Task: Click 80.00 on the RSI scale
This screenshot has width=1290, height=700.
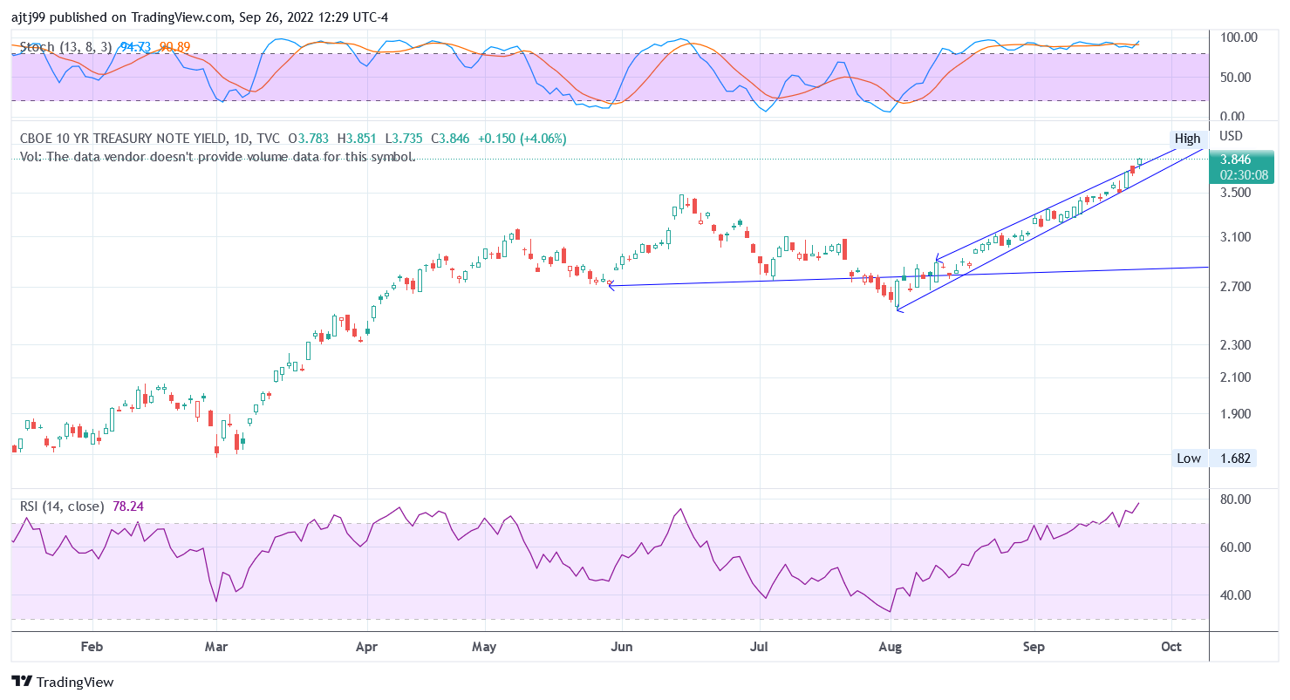Action: 1235,500
